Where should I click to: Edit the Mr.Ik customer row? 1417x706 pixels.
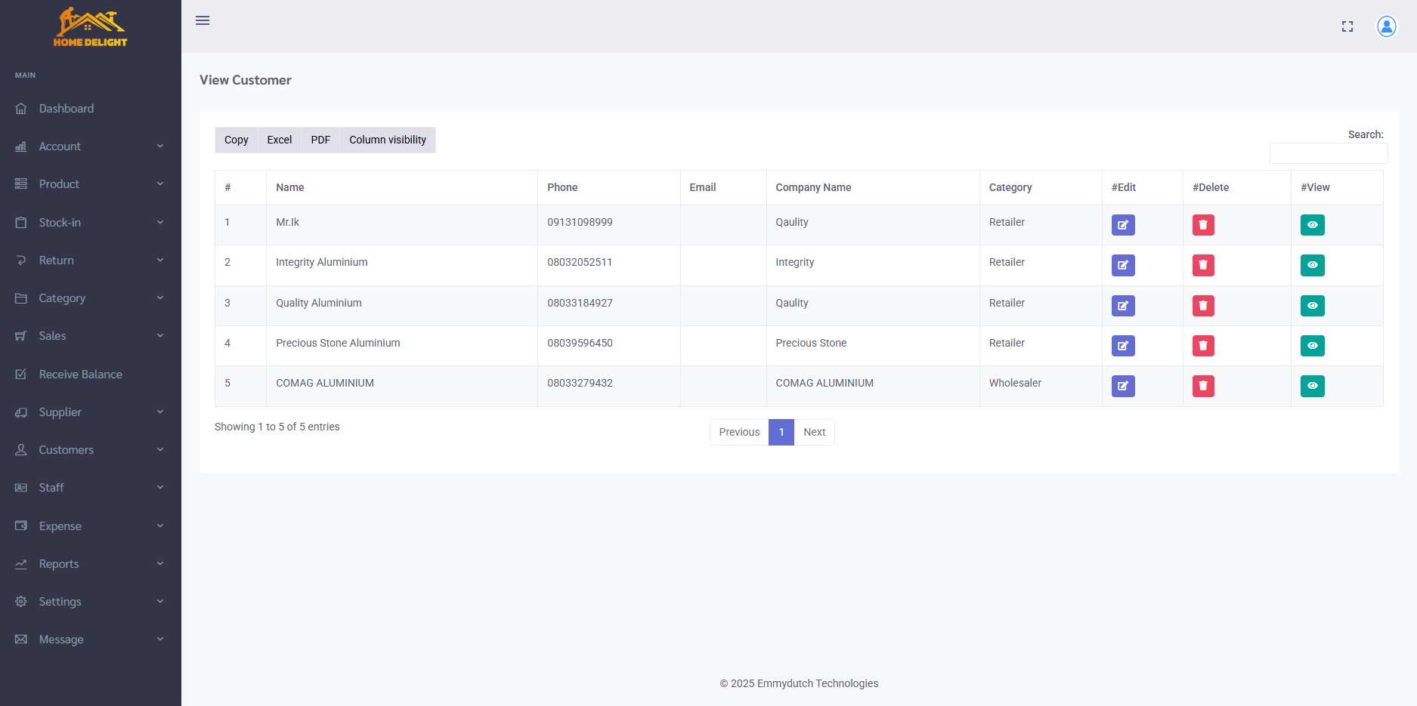1123,225
